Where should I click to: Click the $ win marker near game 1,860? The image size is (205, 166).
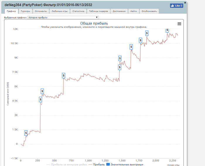147,33
